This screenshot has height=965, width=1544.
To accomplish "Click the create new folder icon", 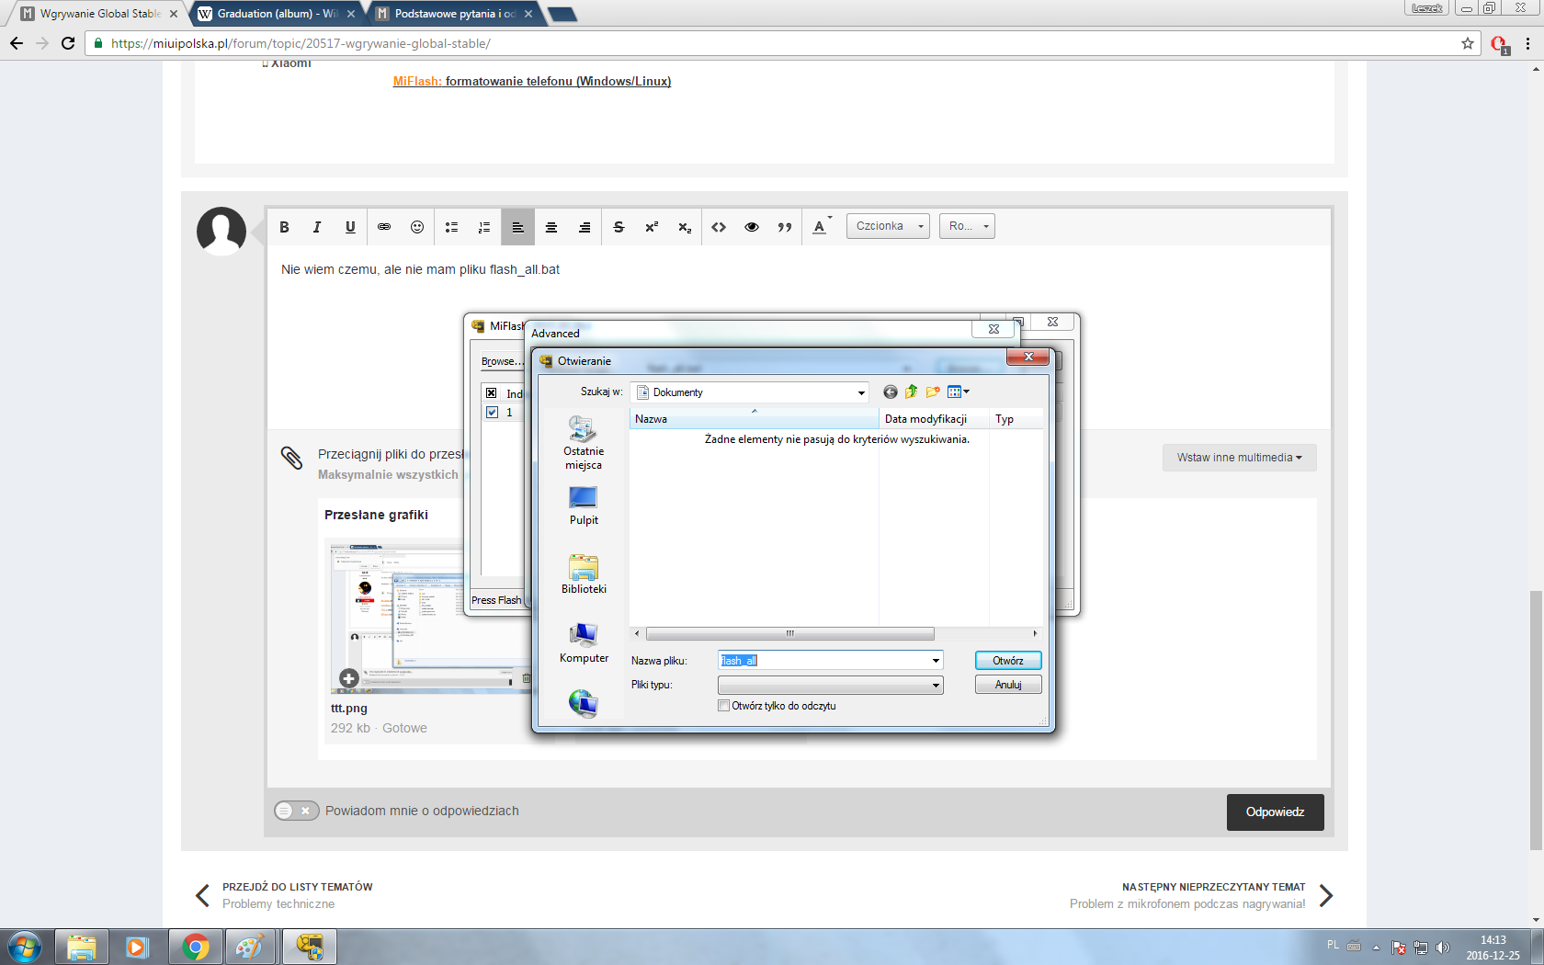I will pos(933,392).
